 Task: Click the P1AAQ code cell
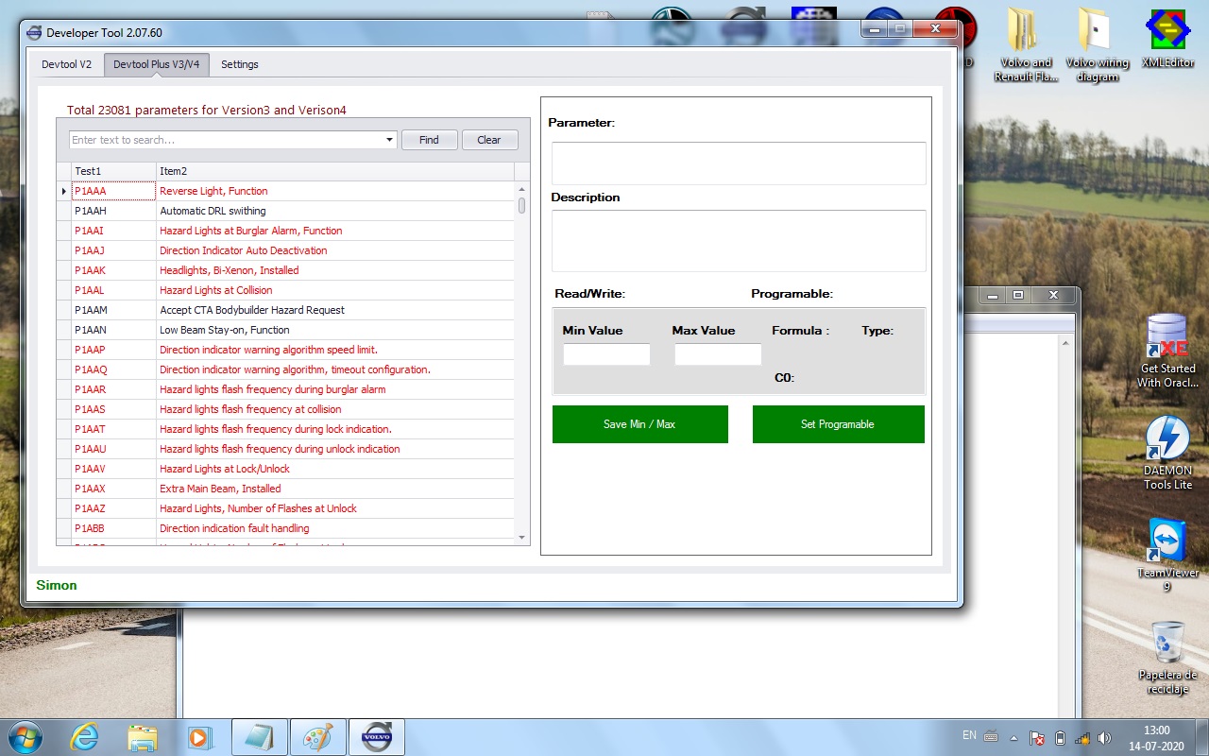(x=113, y=369)
